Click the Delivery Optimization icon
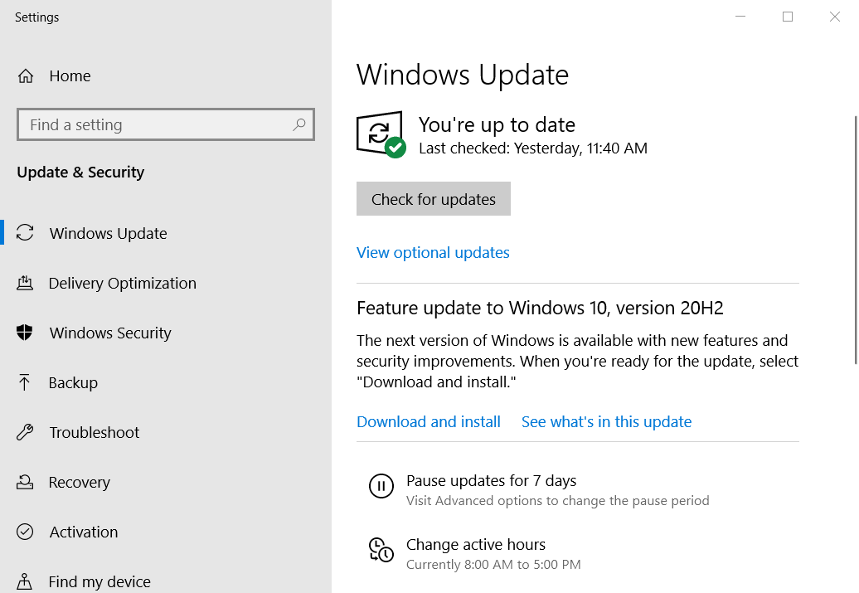 [x=25, y=283]
